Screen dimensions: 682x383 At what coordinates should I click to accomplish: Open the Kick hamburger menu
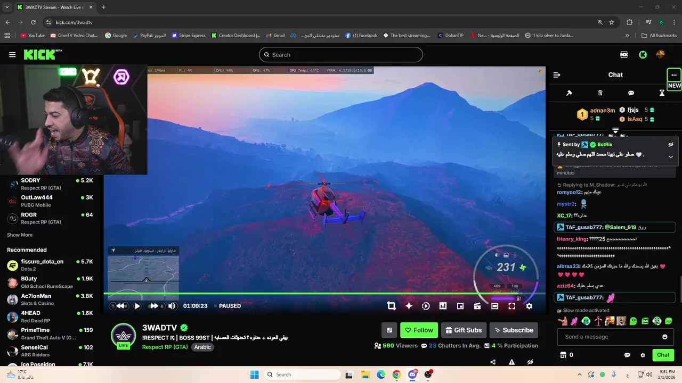click(x=12, y=55)
